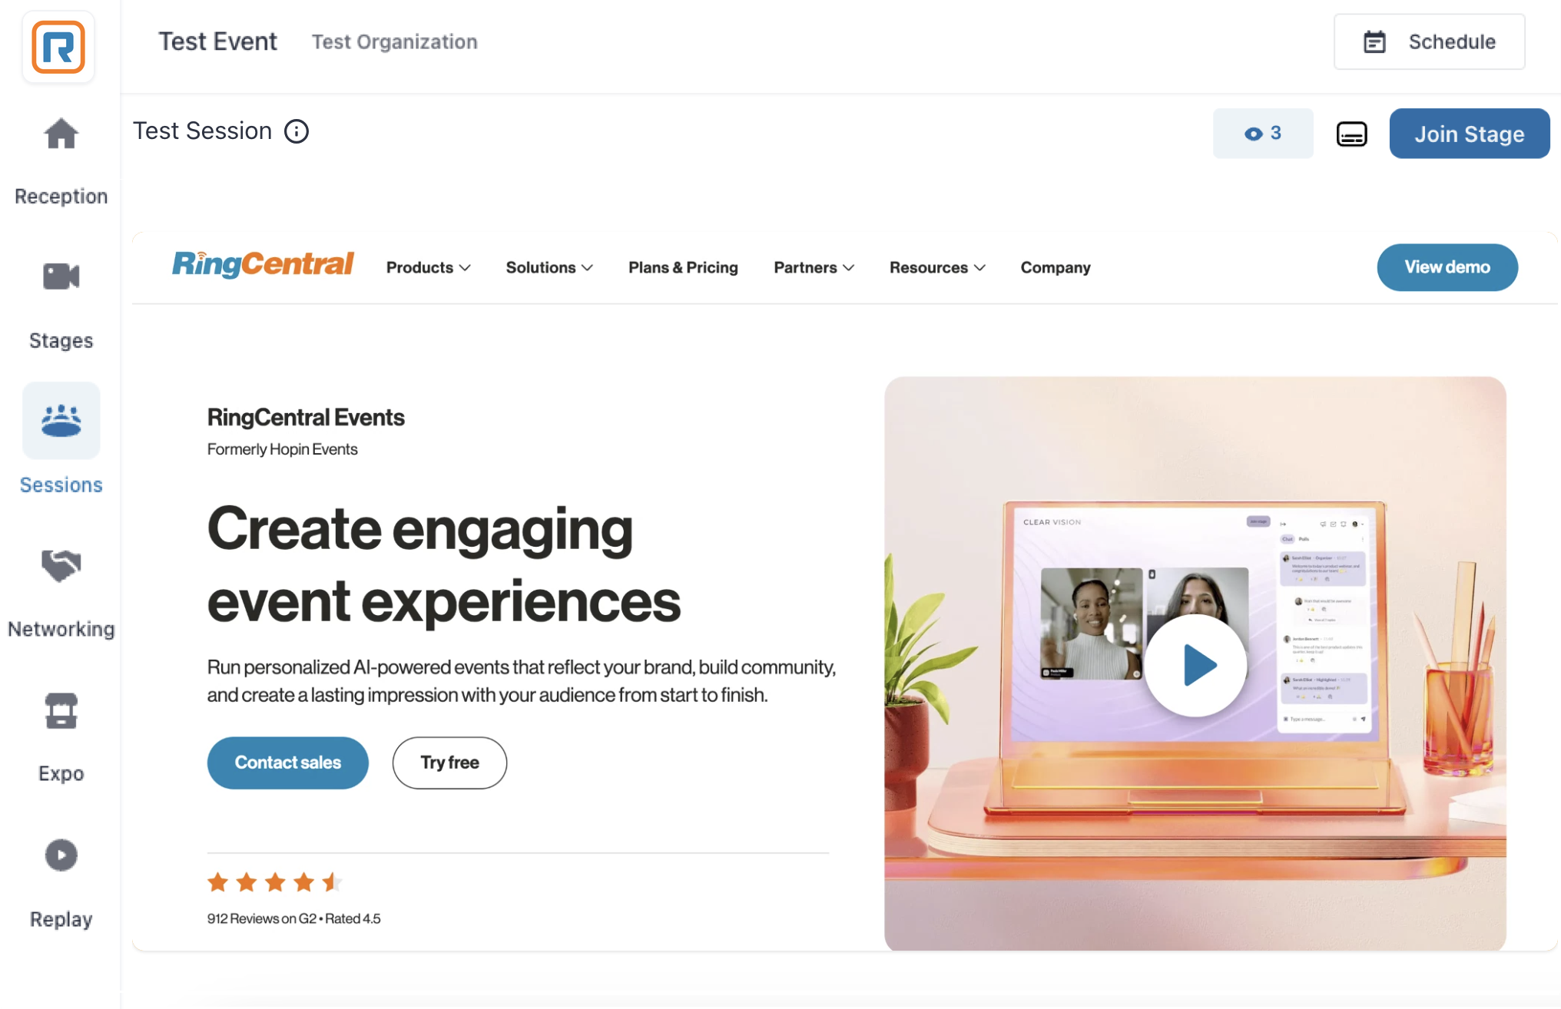Viewport: 1561px width, 1009px height.
Task: Play the promo video
Action: (1196, 665)
